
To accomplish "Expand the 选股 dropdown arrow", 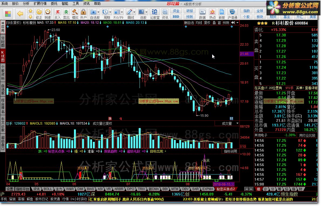I will pyautogui.click(x=146, y=12).
